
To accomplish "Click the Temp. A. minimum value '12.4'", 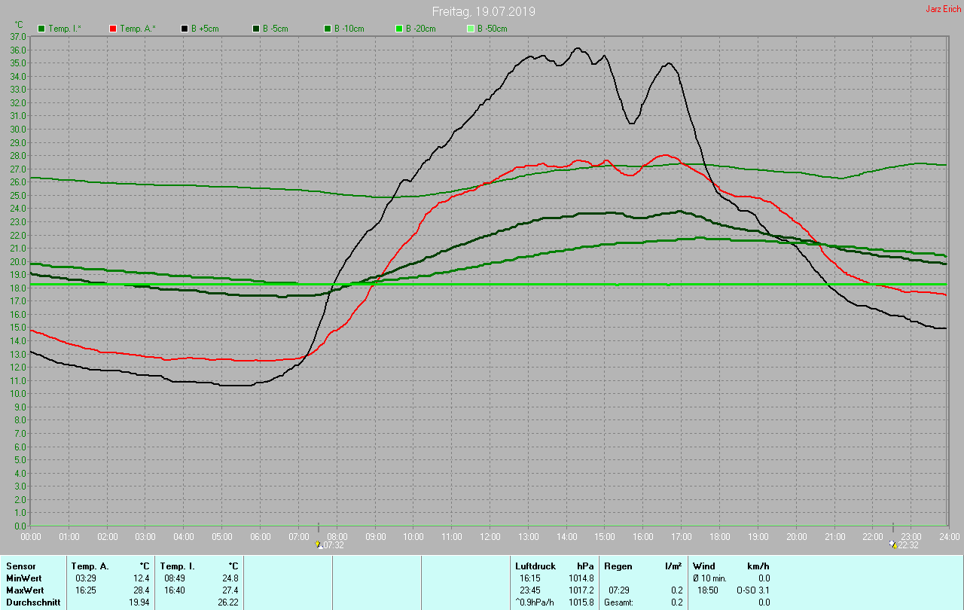I will [x=142, y=578].
